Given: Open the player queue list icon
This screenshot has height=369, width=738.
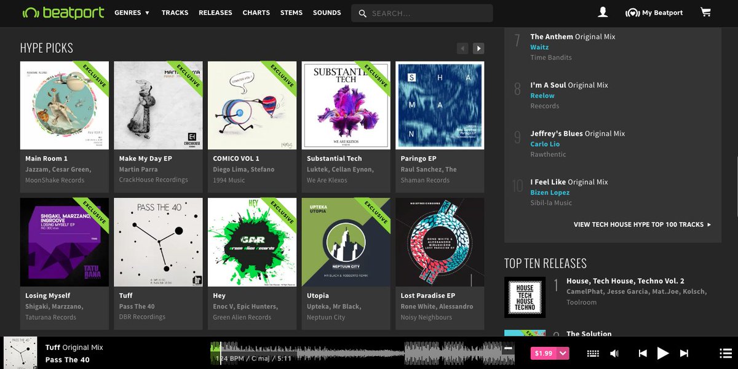Looking at the screenshot, I should [x=726, y=353].
